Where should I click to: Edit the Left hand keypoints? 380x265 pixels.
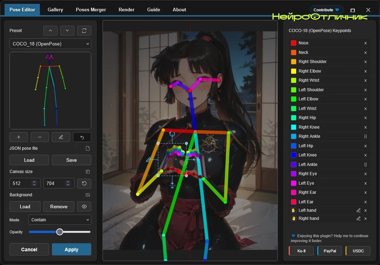pyautogui.click(x=358, y=210)
